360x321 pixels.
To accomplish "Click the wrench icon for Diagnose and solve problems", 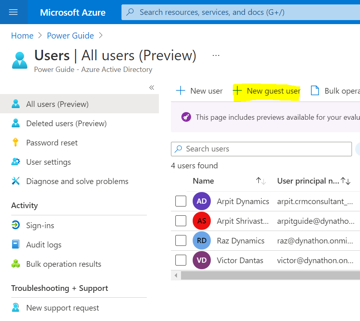I will [x=16, y=181].
